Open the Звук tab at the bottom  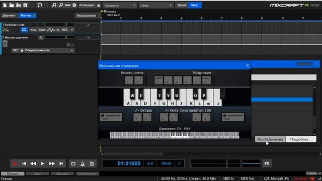[x=37, y=174]
